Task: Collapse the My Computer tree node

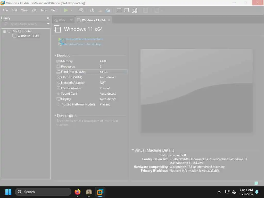Action: 5,31
